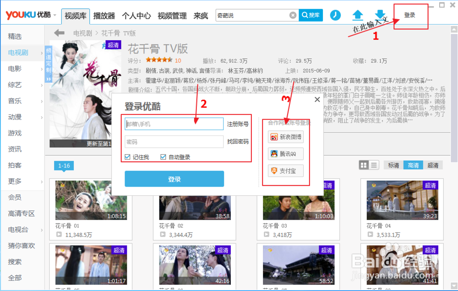Viewport: 458px width, 291px height.
Task: Click the Sina Weibo logo icon
Action: (x=274, y=137)
